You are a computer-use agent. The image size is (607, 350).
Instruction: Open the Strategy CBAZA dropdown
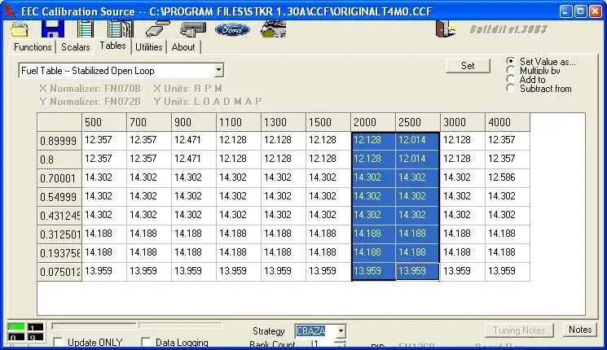pos(341,331)
